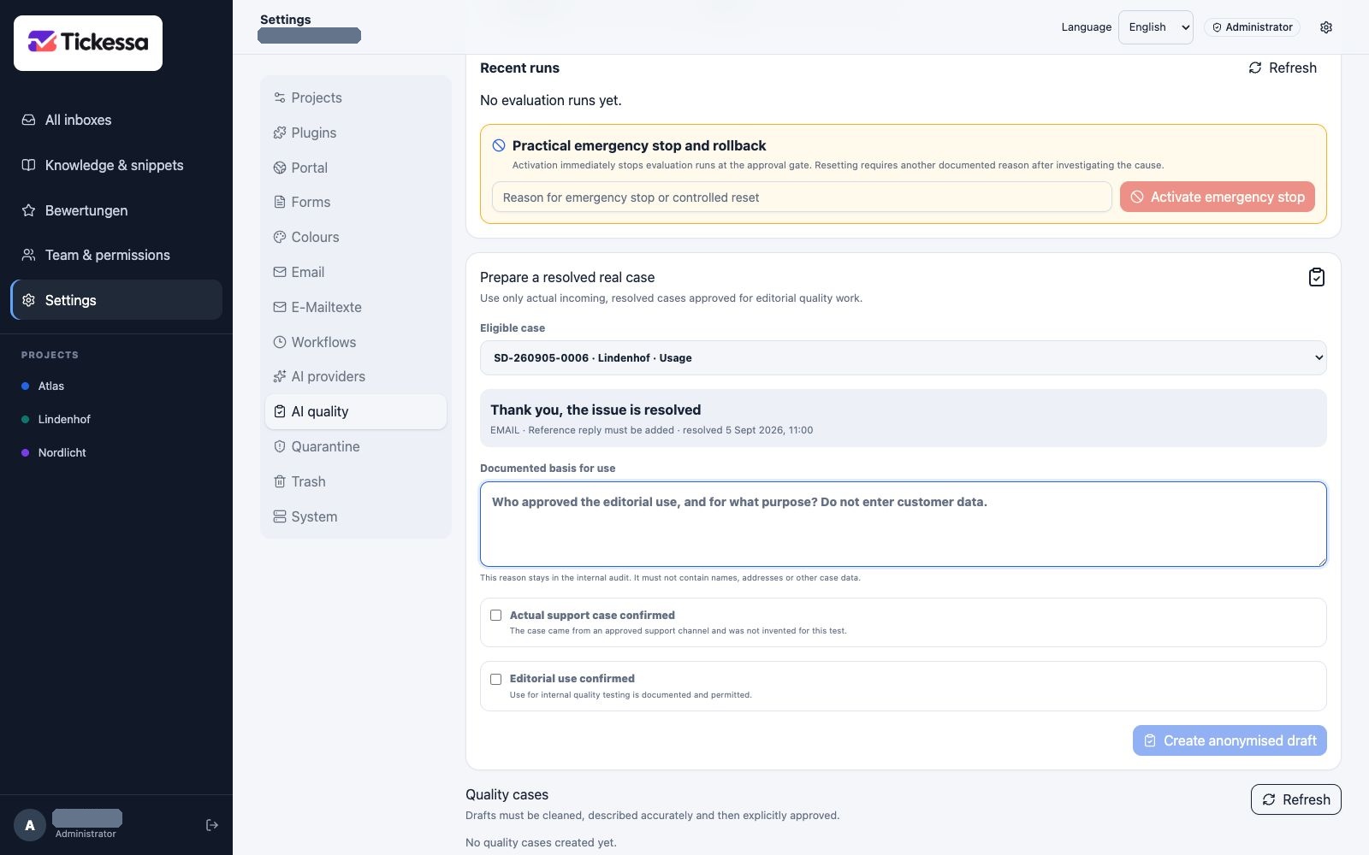Click the log out icon beside Administrator
Viewport: 1369px width, 855px height.
click(x=212, y=825)
